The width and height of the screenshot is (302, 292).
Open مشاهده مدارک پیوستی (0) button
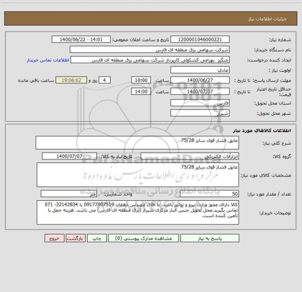(143, 238)
